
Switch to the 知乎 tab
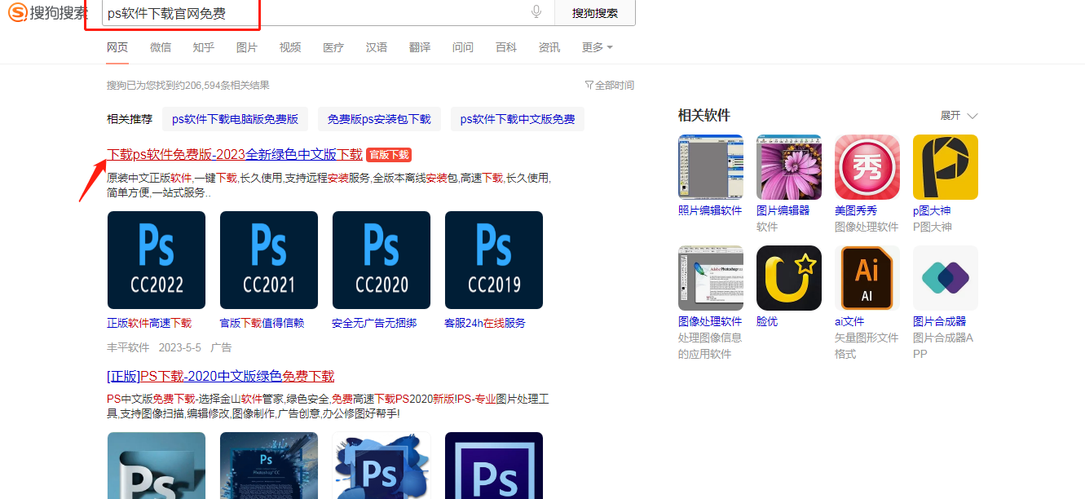point(204,47)
